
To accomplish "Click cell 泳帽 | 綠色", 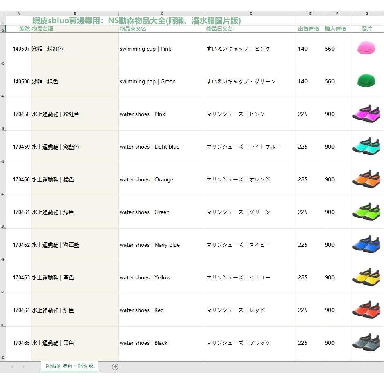I will point(75,82).
